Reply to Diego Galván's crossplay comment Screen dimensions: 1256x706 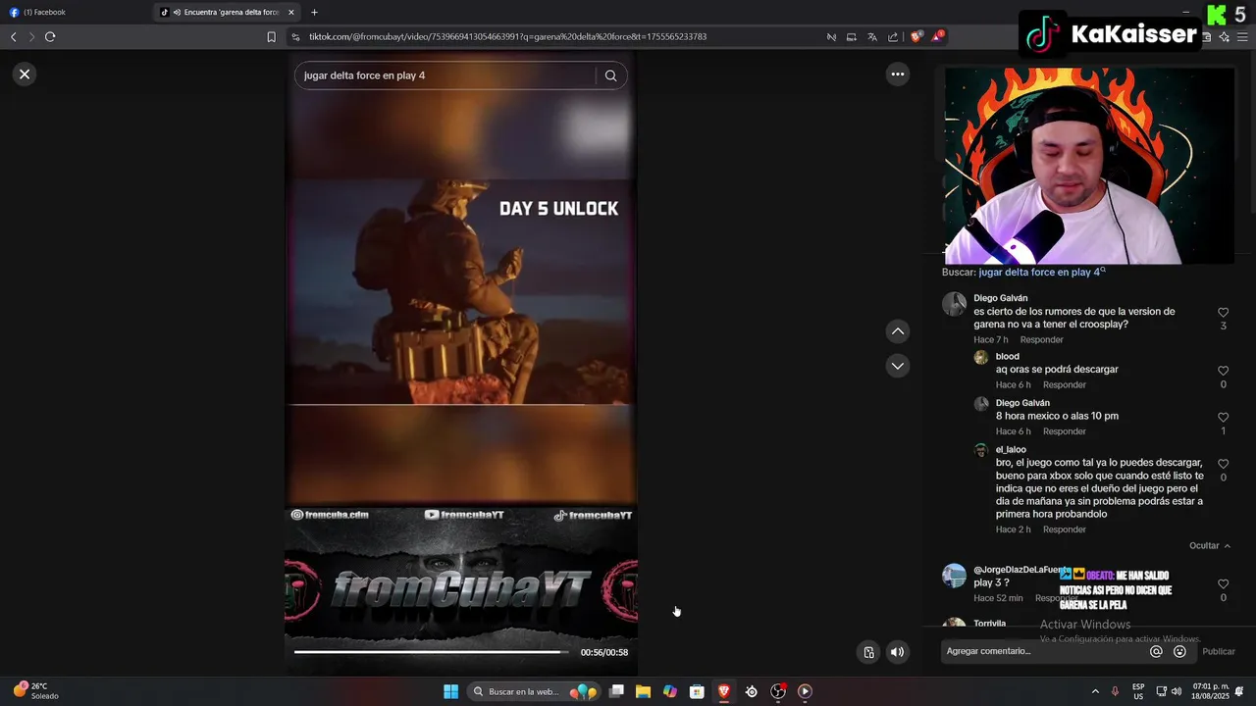tap(1041, 339)
